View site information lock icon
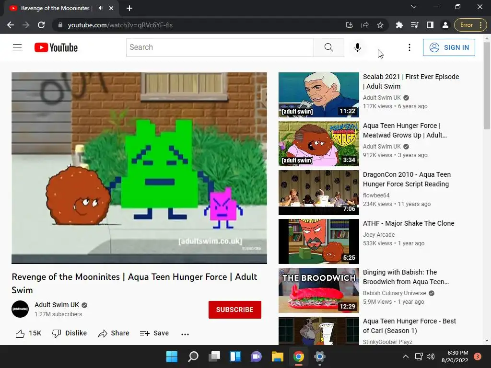The image size is (491, 368). (x=60, y=25)
